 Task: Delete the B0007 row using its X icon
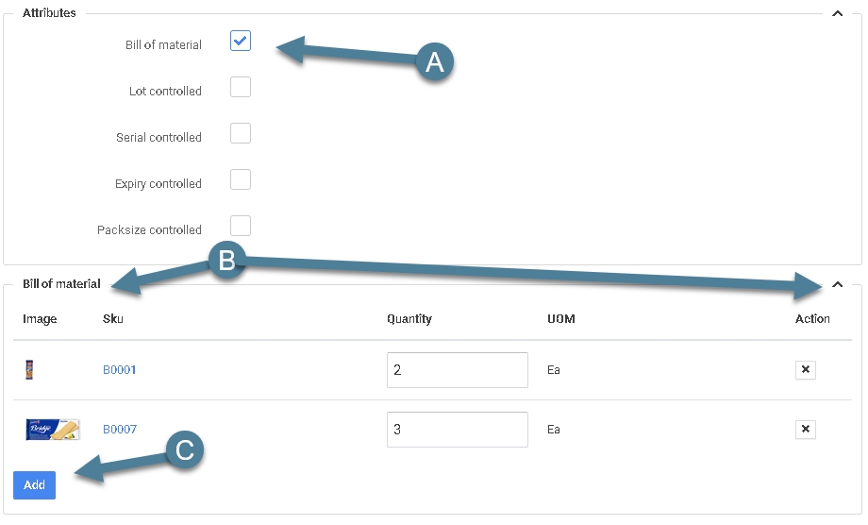[x=805, y=430]
